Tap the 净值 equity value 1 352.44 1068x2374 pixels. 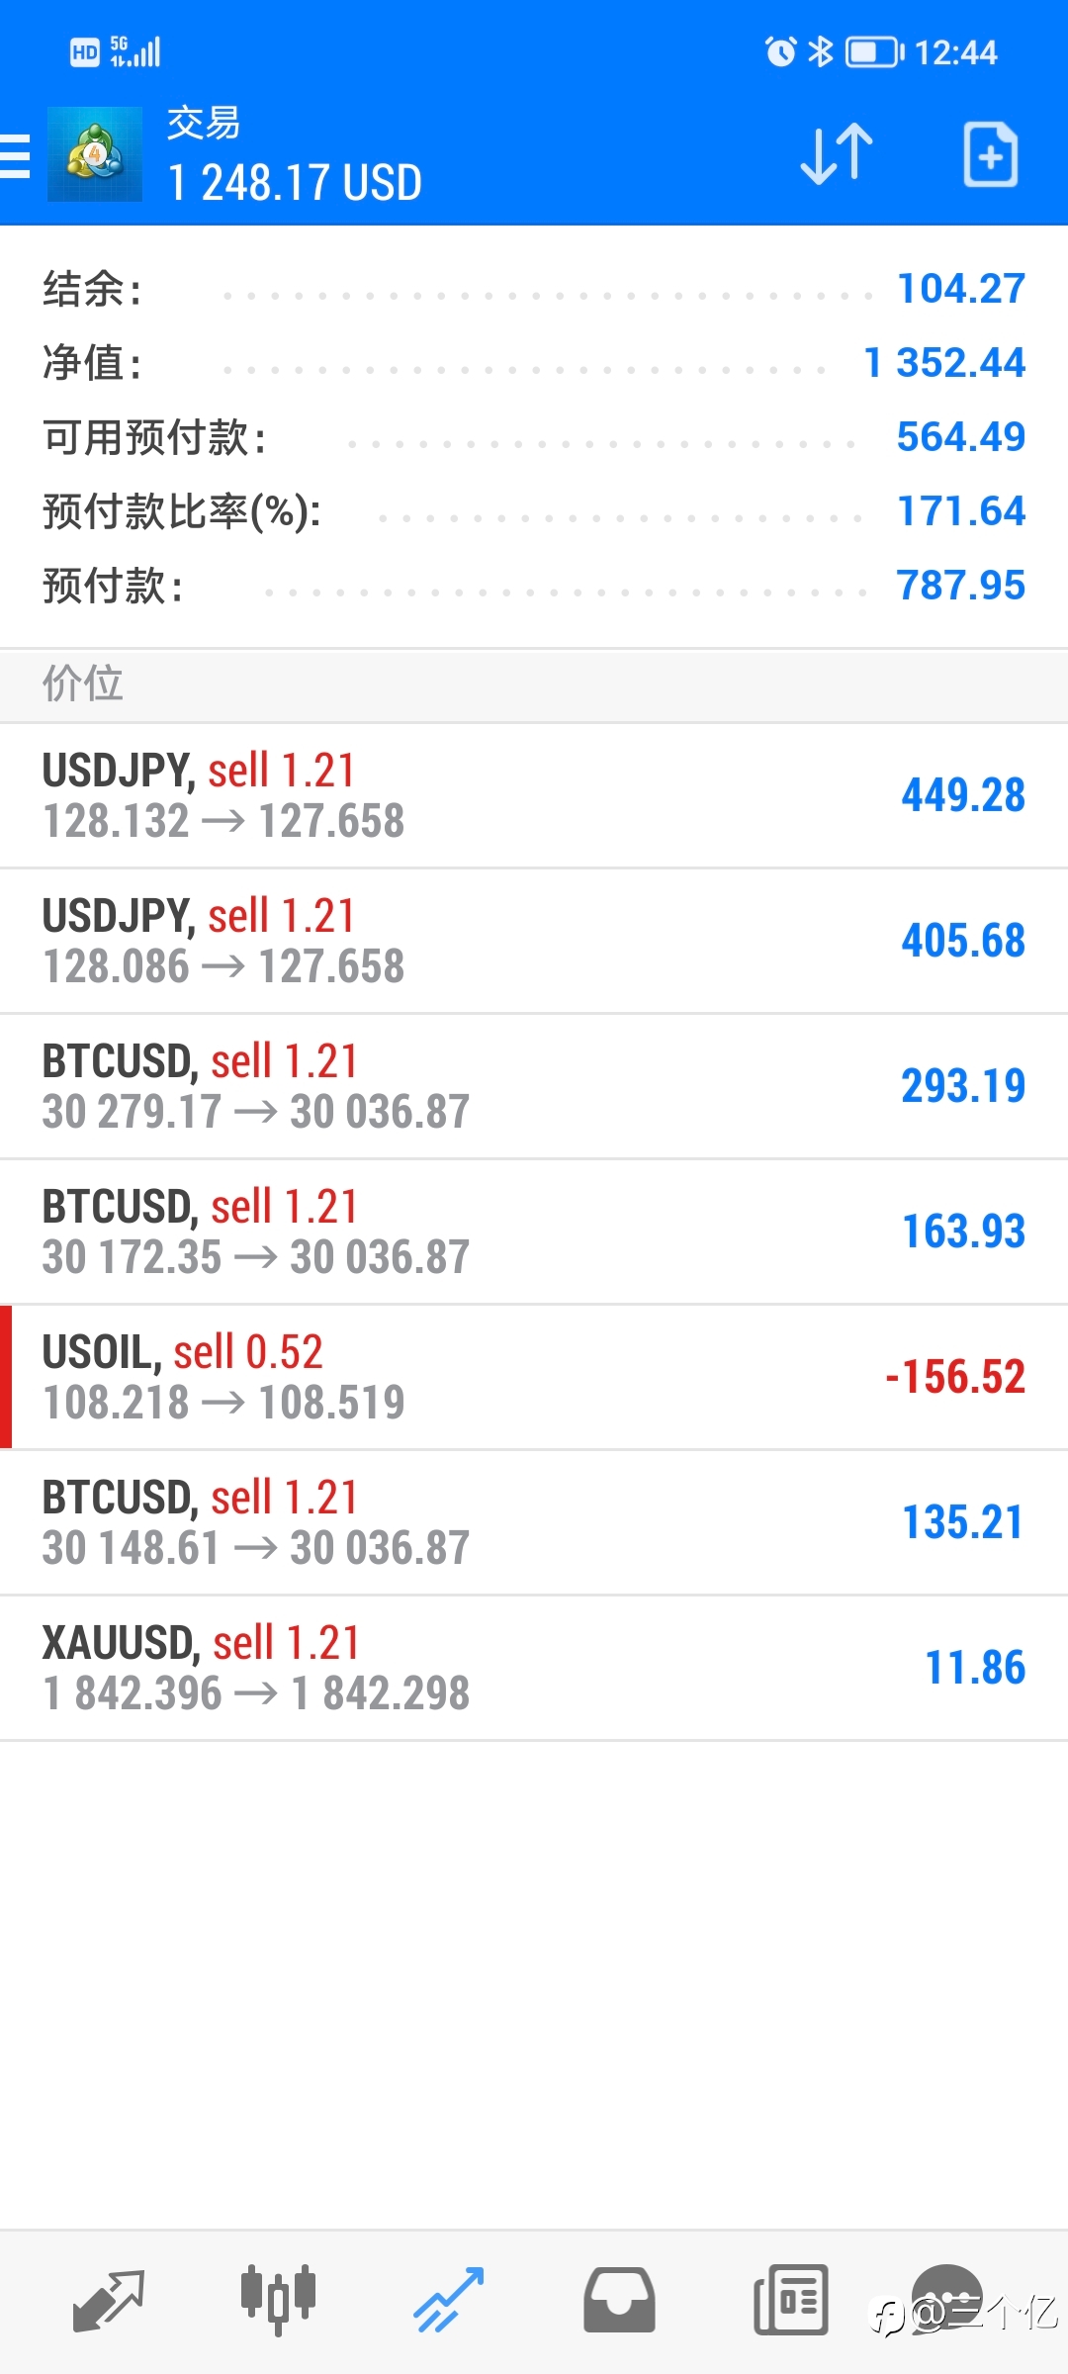[x=944, y=363]
